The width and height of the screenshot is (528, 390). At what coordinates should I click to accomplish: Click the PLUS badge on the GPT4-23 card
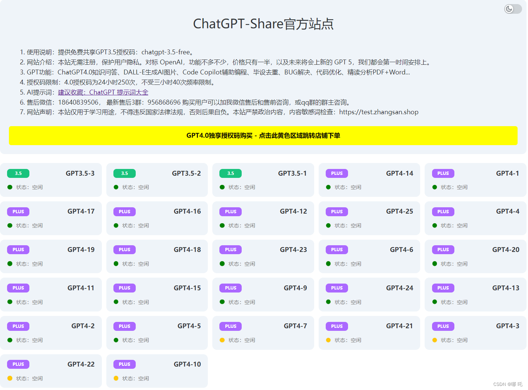point(231,250)
